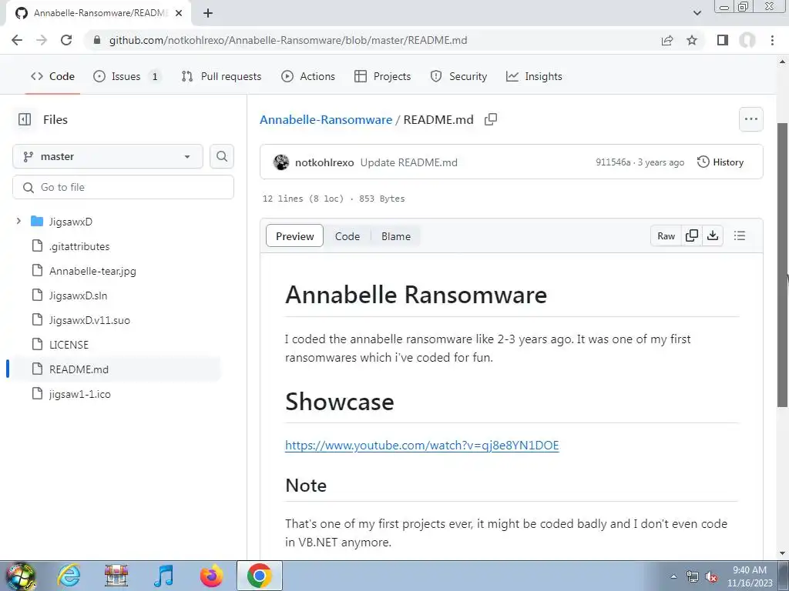
Task: Switch file view to Code
Action: (x=347, y=236)
